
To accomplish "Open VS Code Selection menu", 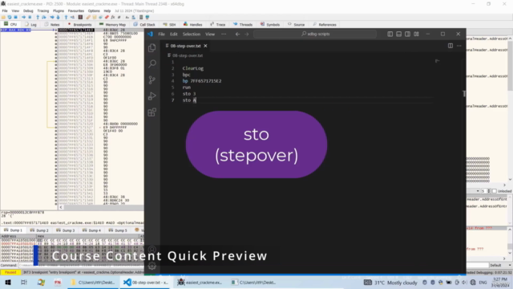I will (192, 34).
